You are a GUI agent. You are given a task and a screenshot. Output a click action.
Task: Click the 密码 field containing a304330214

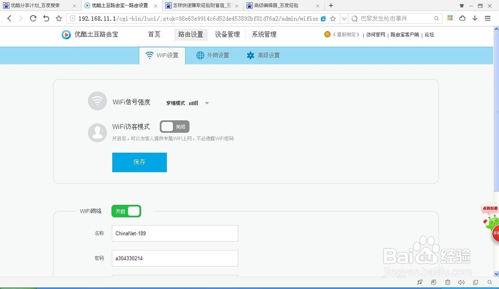[175, 258]
